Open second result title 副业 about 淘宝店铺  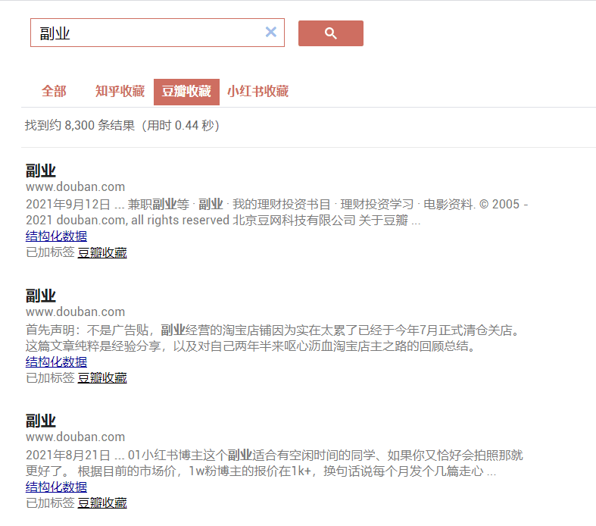[x=41, y=296]
